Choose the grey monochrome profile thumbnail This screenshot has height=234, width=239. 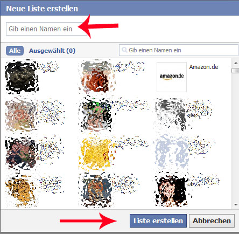click(x=171, y=115)
